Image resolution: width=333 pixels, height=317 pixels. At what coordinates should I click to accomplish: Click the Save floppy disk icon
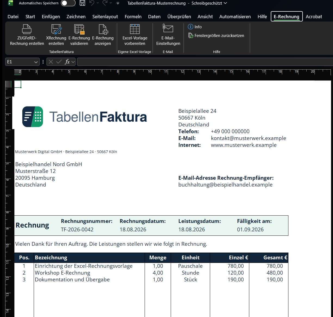pyautogui.click(x=82, y=3)
